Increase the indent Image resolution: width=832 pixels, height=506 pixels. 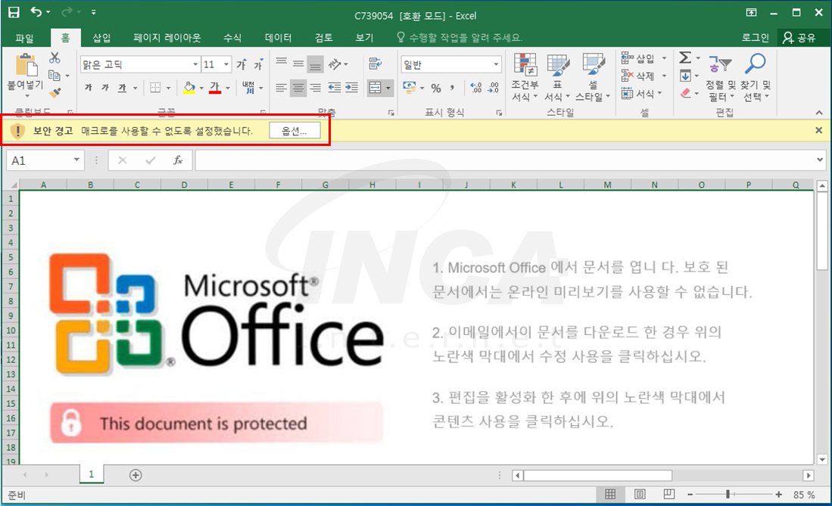pyautogui.click(x=351, y=88)
